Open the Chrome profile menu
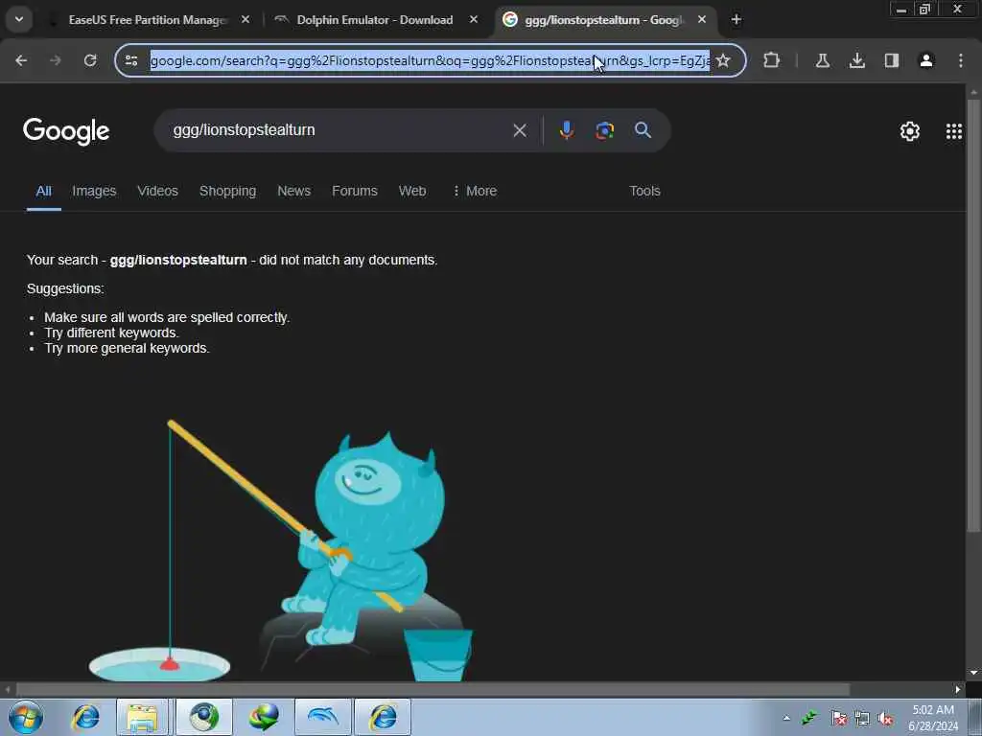982x736 pixels. [x=926, y=60]
